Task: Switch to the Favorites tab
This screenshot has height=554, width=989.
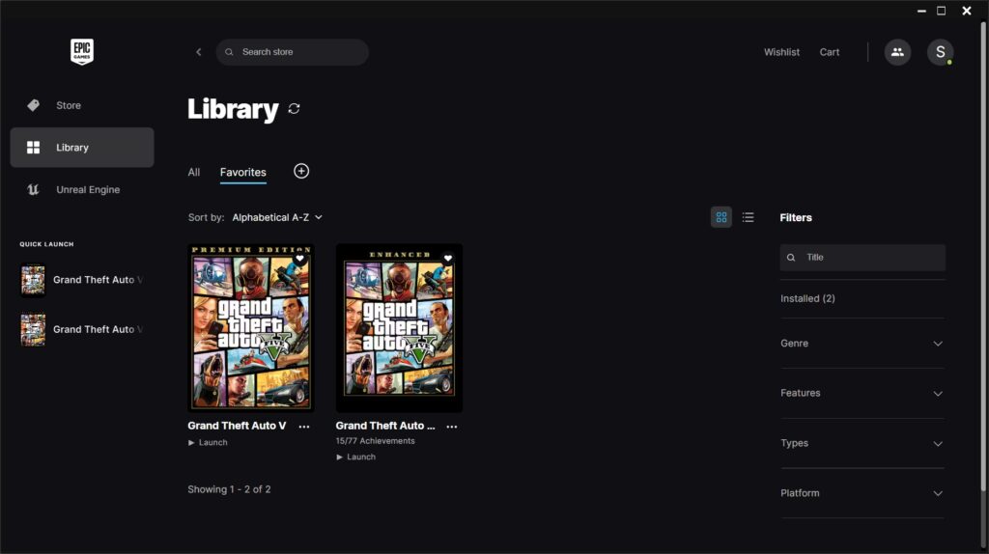Action: [x=242, y=172]
